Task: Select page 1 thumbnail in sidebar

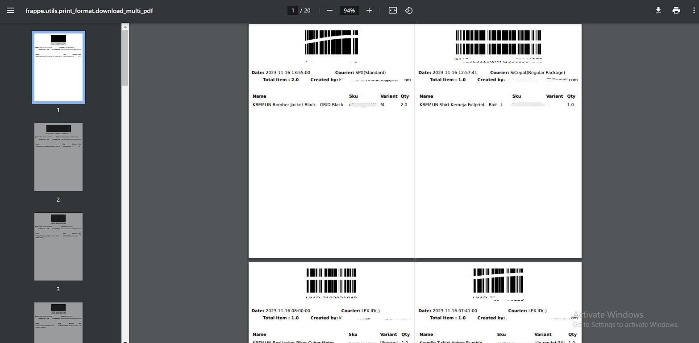Action: pyautogui.click(x=58, y=67)
